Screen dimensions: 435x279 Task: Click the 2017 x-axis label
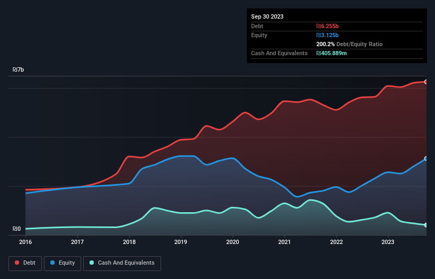click(77, 242)
